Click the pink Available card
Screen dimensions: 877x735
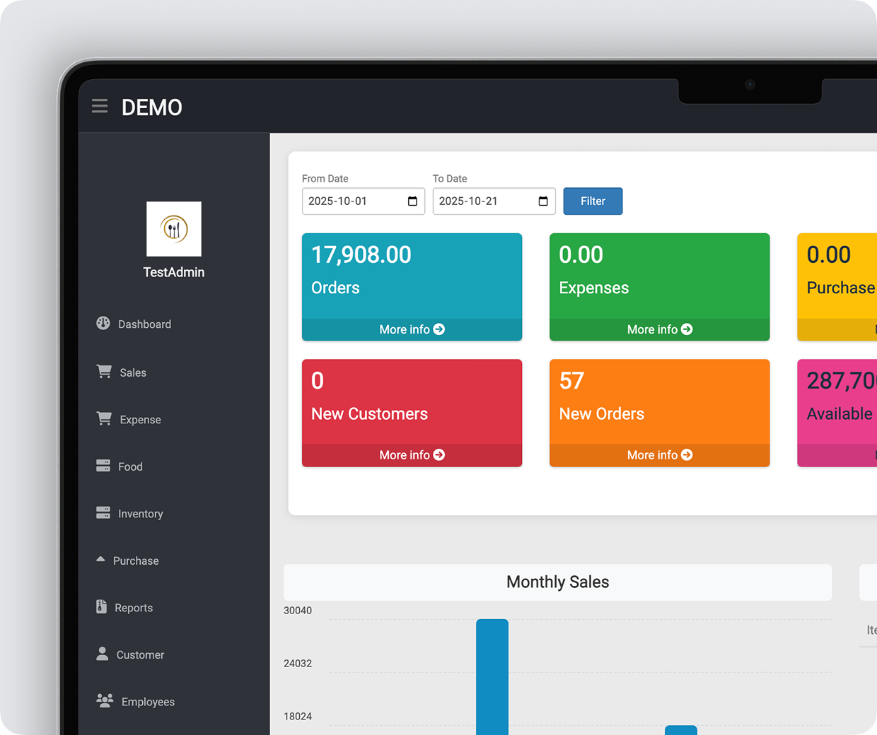coord(837,413)
